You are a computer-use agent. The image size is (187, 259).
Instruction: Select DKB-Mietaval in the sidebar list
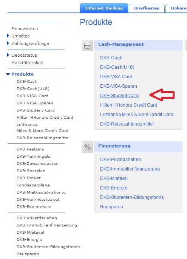[30, 233]
